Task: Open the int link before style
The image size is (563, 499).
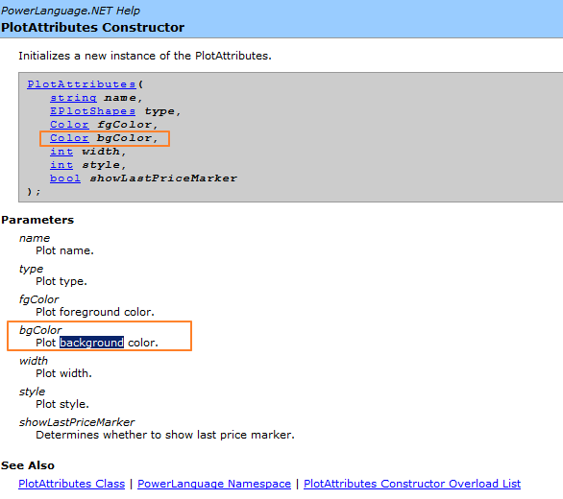Action: click(61, 165)
